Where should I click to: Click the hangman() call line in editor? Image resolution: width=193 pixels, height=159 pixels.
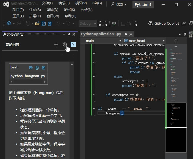pyautogui.click(x=131, y=113)
